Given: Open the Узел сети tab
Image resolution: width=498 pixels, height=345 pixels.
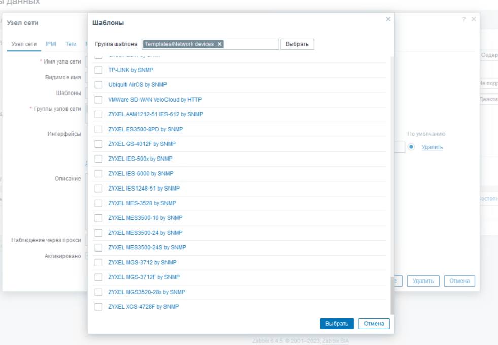Looking at the screenshot, I should 24,44.
